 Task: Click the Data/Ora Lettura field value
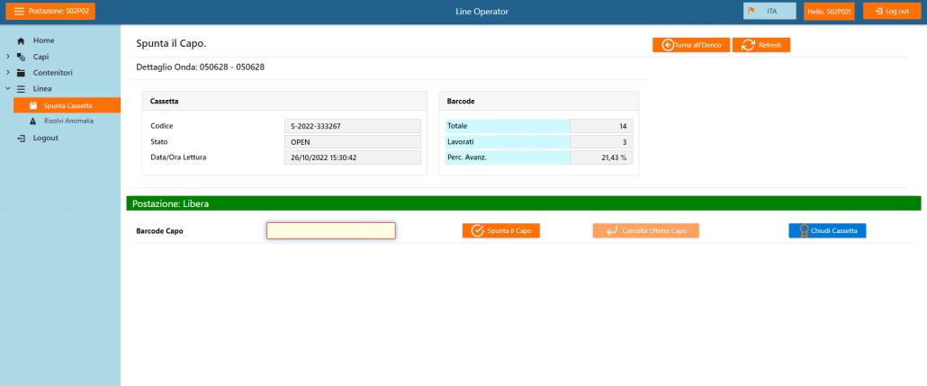click(353, 157)
